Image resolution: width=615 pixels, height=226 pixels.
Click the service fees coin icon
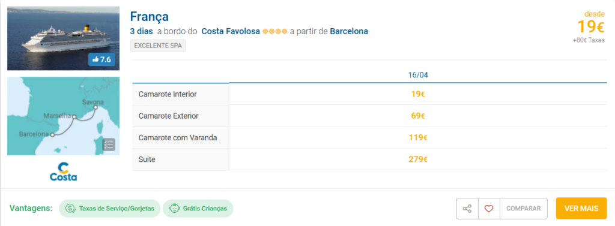pos(70,209)
